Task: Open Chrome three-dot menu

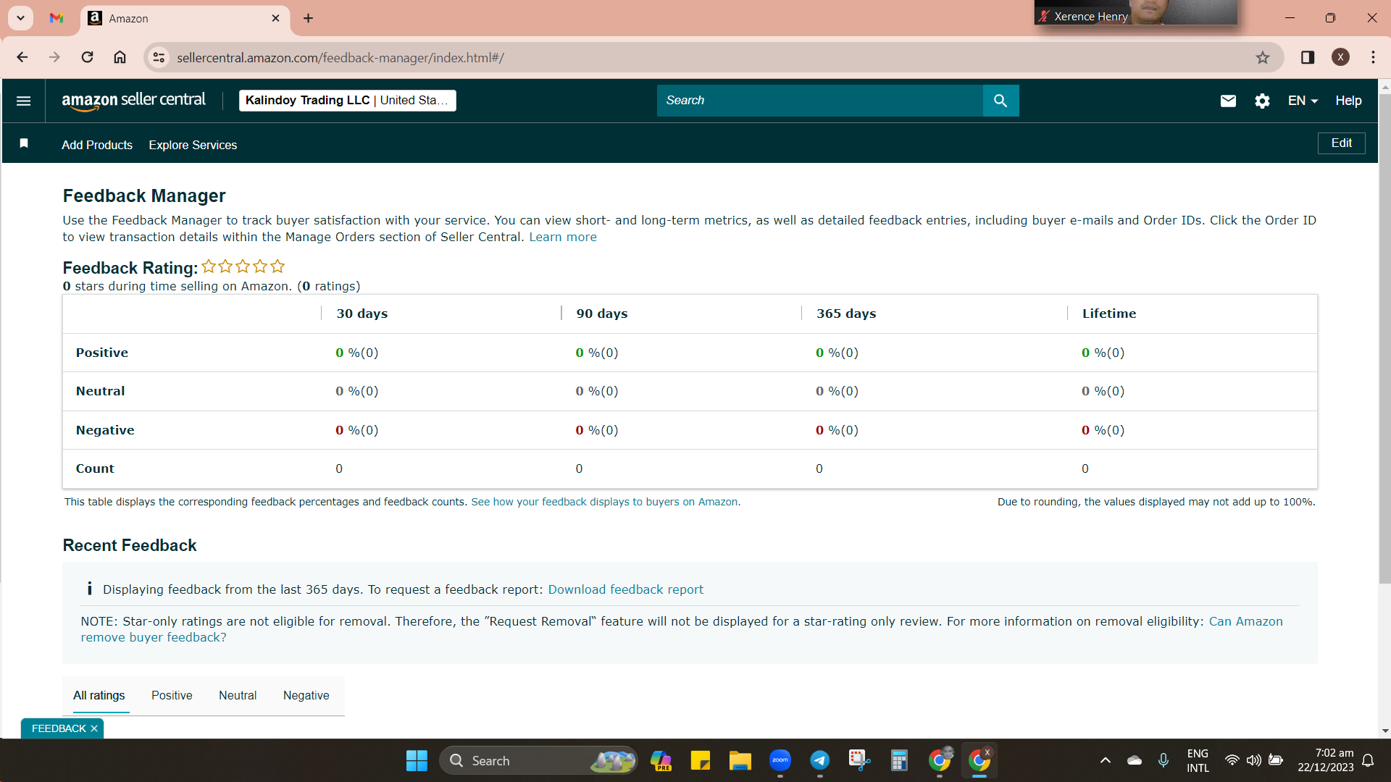Action: (x=1373, y=57)
